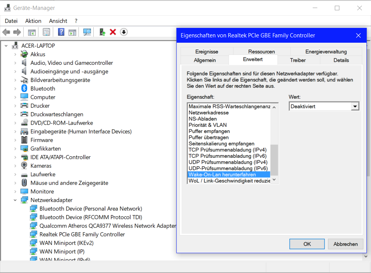Open the ? help menu
This screenshot has height=273, width=371.
pos(76,21)
